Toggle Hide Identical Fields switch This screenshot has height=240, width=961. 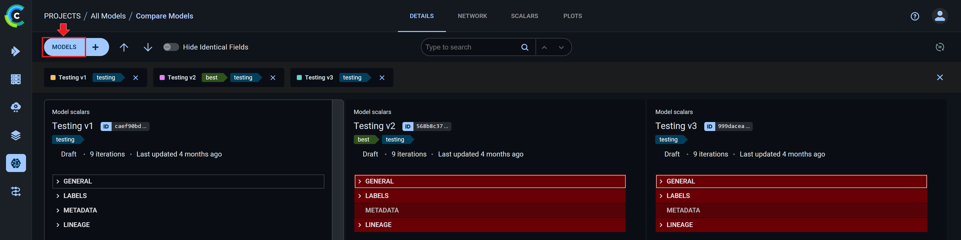point(171,47)
